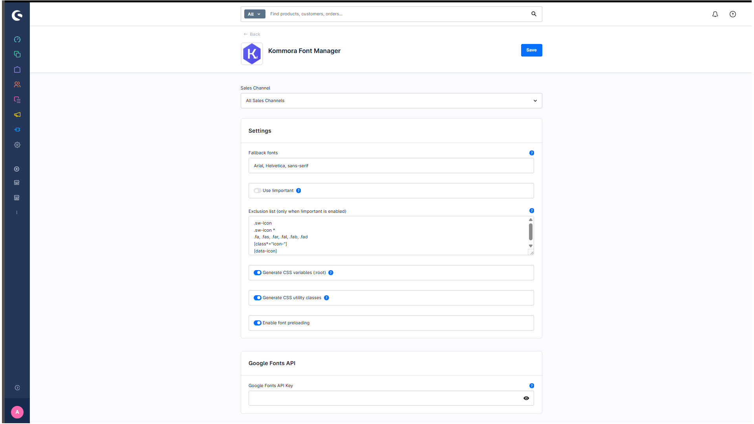
Task: Show help for Generate CSS utility classes
Action: point(326,298)
